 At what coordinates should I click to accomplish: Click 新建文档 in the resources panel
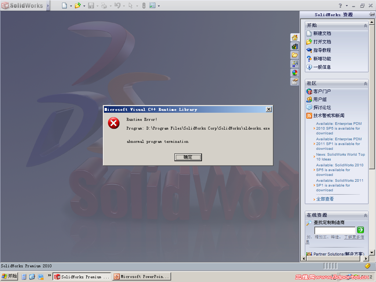[322, 33]
